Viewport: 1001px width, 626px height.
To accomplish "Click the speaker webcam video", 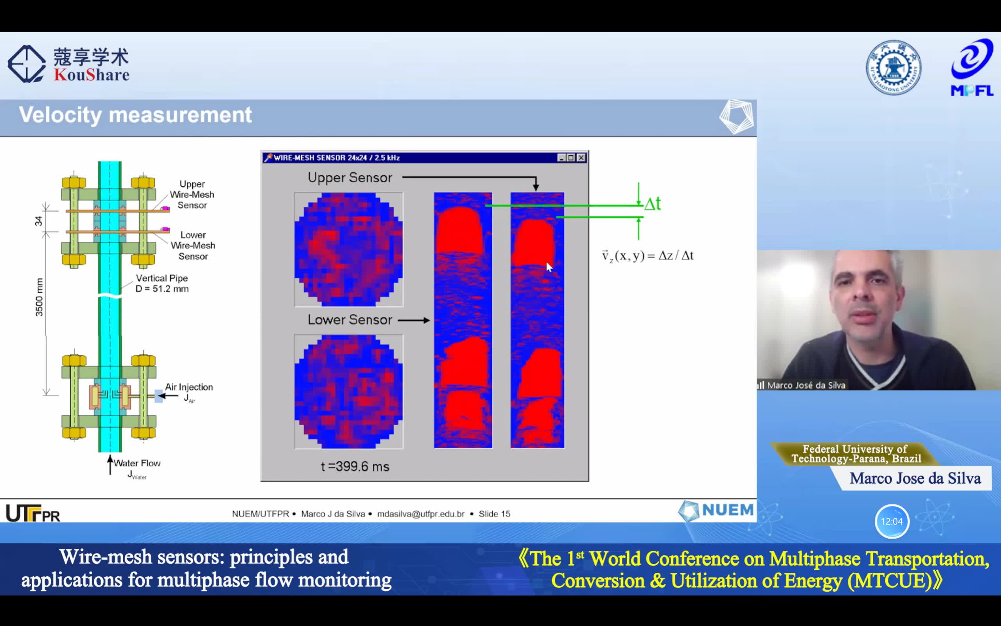I will 879,320.
